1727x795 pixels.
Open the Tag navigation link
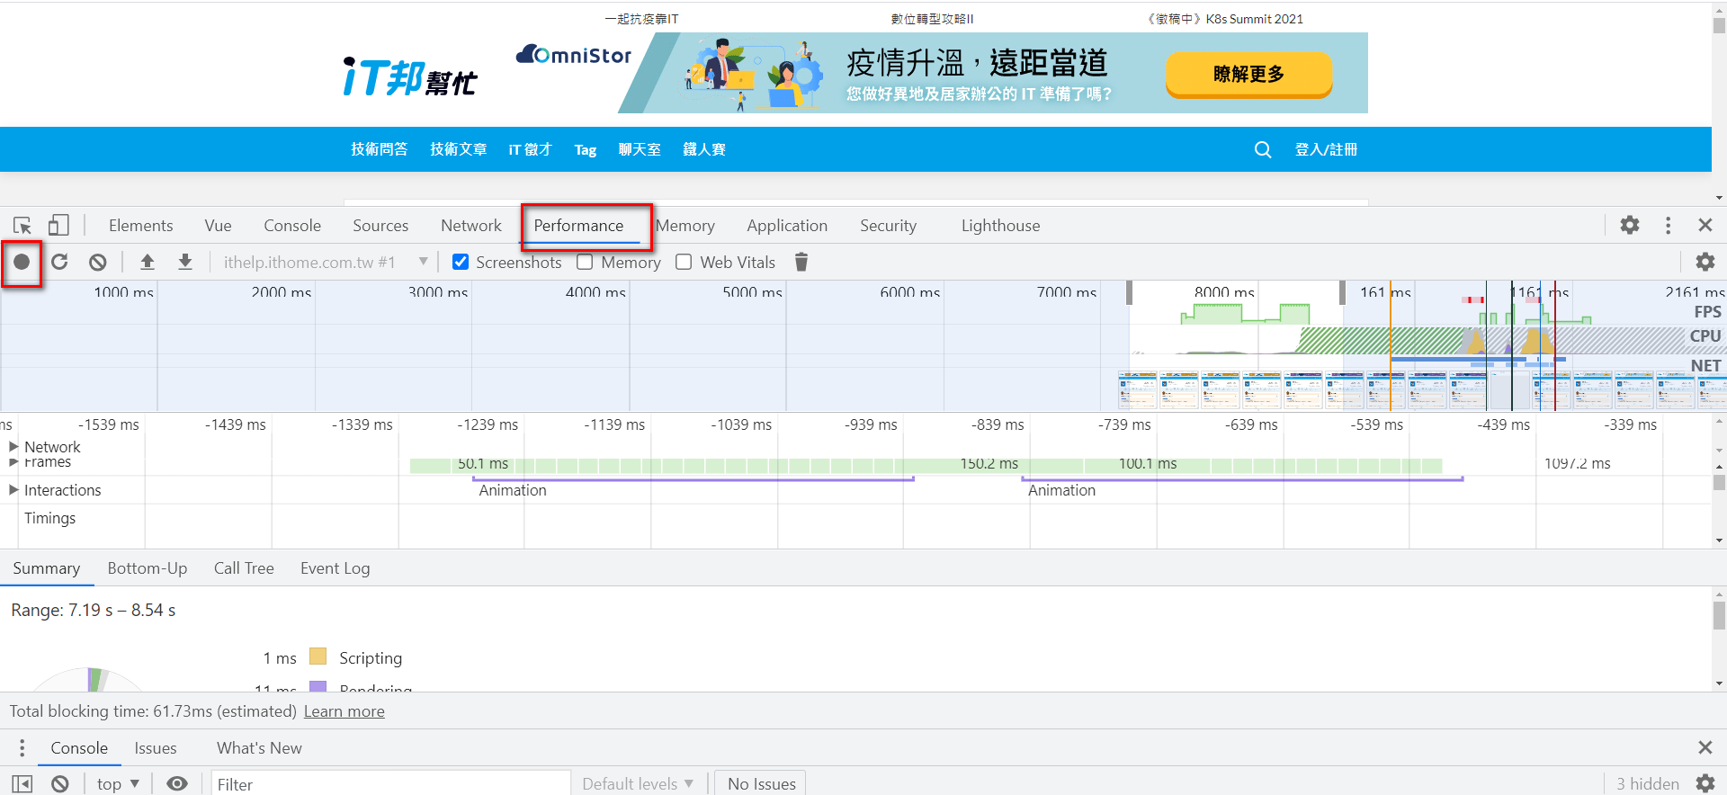[586, 149]
